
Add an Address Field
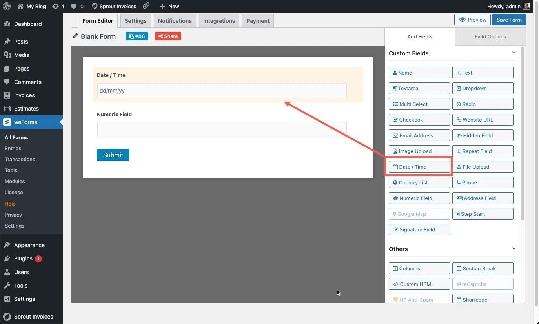click(483, 198)
